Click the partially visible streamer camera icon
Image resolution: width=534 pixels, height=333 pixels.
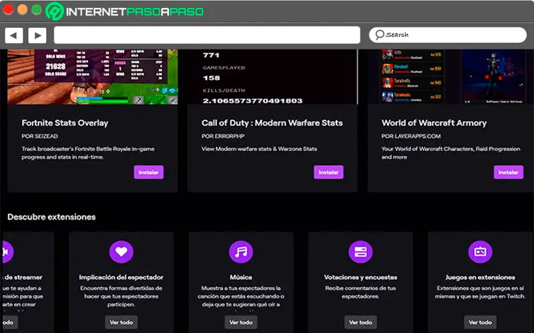(7, 252)
